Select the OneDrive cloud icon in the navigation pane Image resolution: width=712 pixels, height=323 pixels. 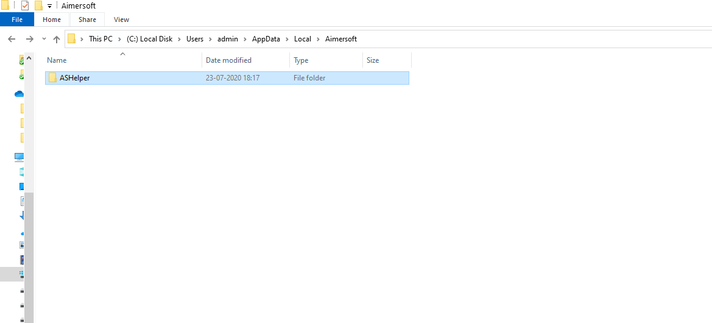pyautogui.click(x=19, y=94)
